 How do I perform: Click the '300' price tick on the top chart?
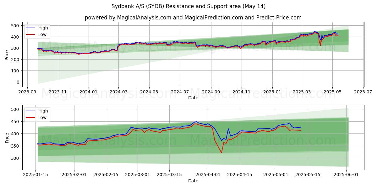point(16,48)
